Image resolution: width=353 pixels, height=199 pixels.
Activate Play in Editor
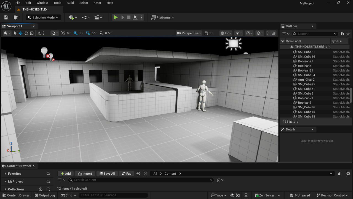[116, 17]
